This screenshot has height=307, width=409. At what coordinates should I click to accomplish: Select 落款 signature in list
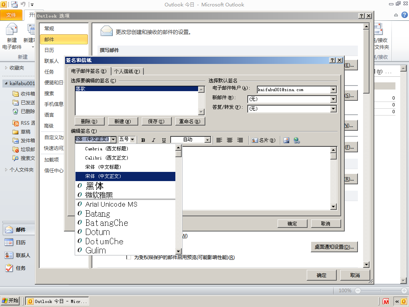coord(137,89)
